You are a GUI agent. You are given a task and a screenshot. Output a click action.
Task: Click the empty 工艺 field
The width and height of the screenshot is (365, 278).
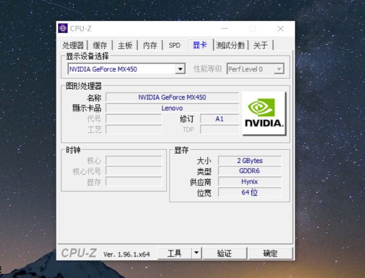coord(133,129)
